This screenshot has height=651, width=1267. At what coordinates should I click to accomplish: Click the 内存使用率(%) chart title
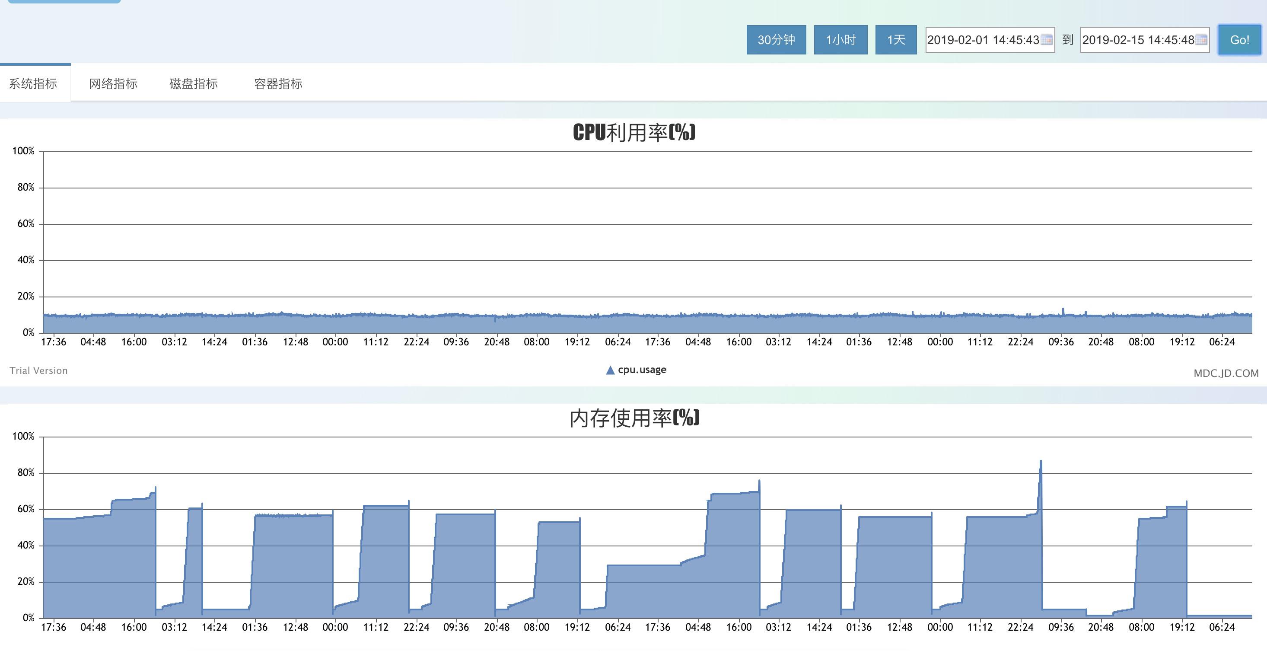[x=634, y=418]
